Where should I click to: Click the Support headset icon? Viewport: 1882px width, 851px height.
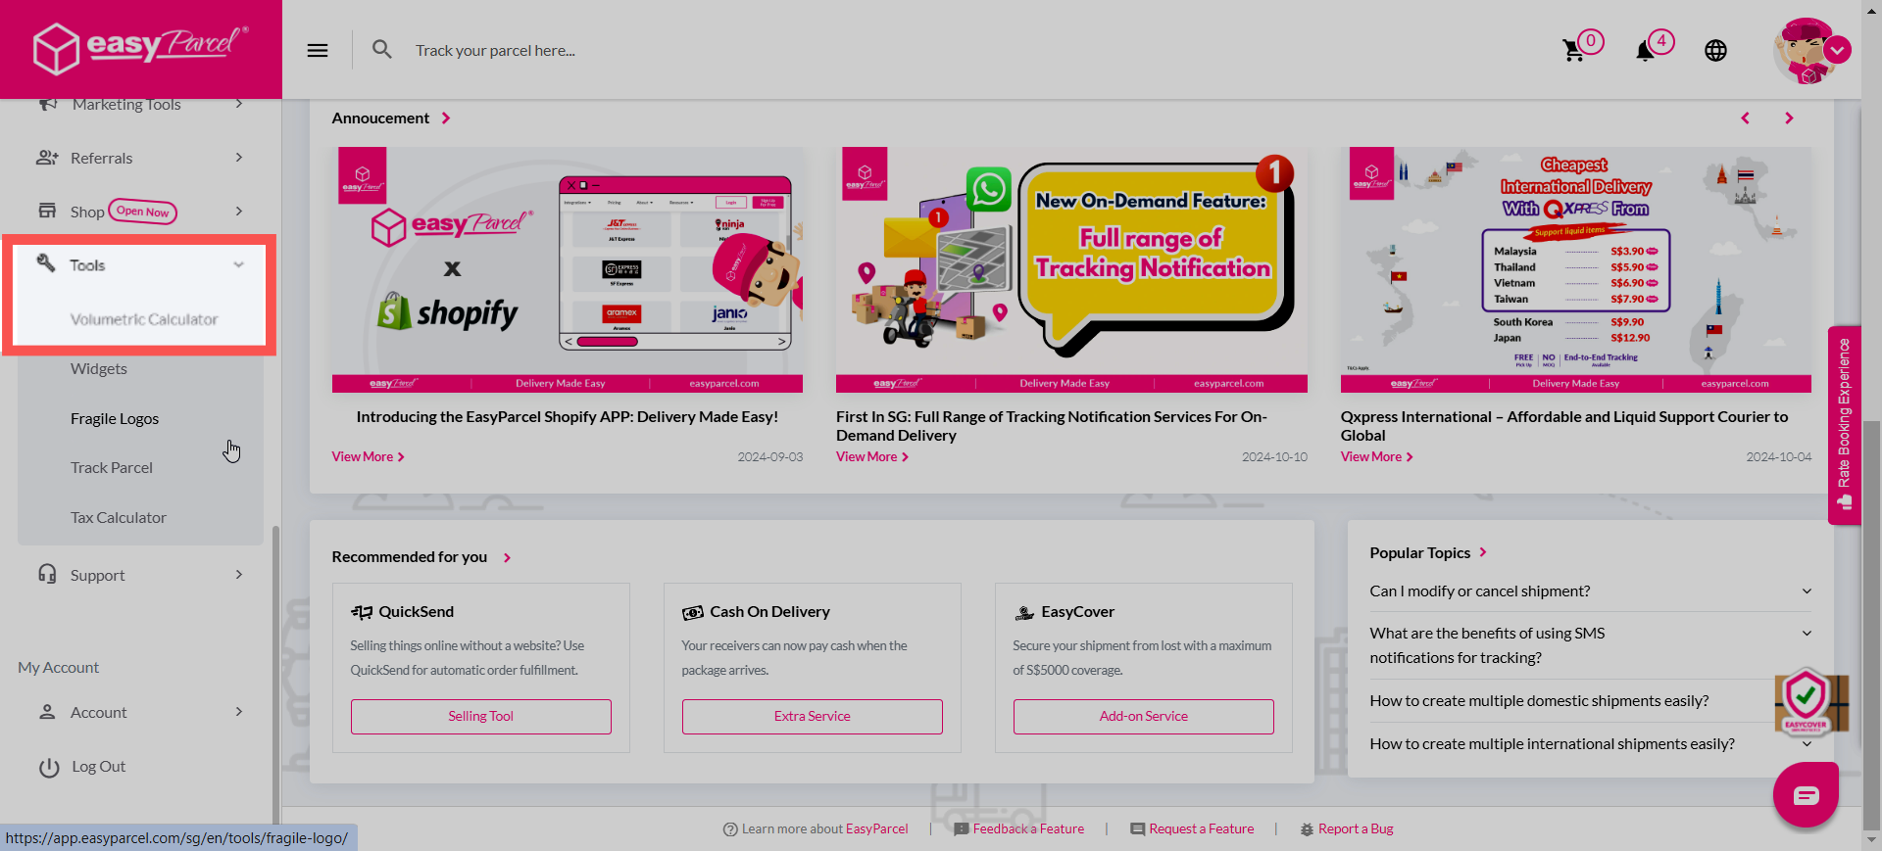pos(47,574)
